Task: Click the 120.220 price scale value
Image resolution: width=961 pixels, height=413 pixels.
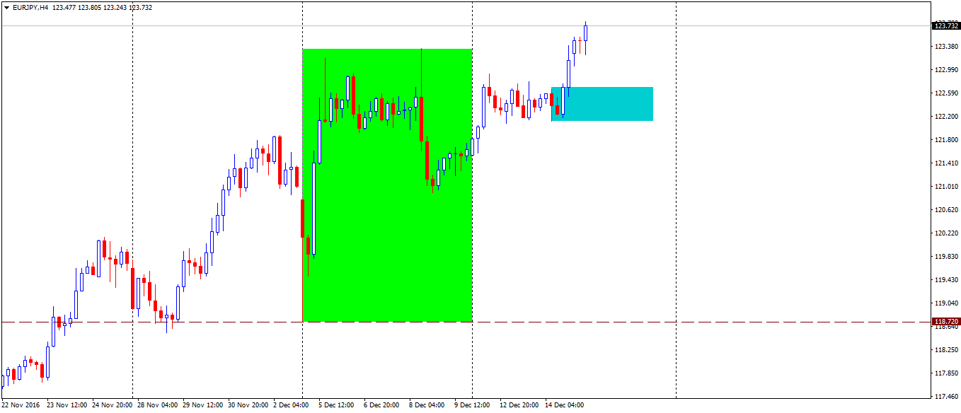Action: [946, 233]
